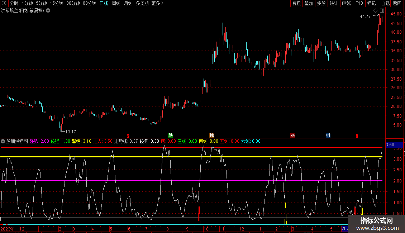Click the 标记 mark button
This screenshot has height=233, width=405.
pos(371,3)
